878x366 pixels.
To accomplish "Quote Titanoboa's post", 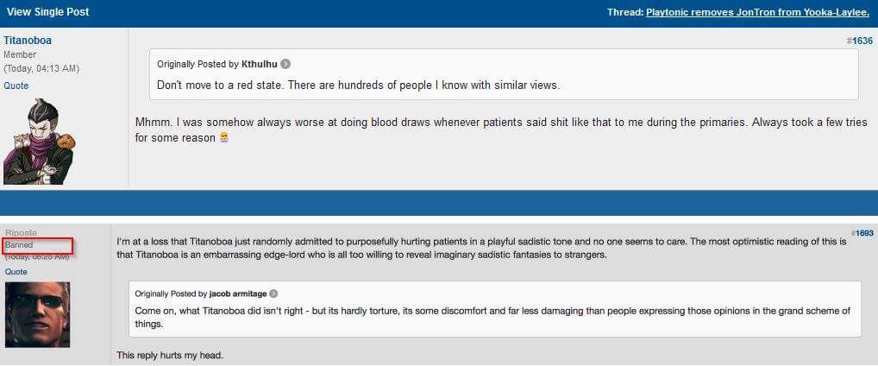I will (16, 85).
